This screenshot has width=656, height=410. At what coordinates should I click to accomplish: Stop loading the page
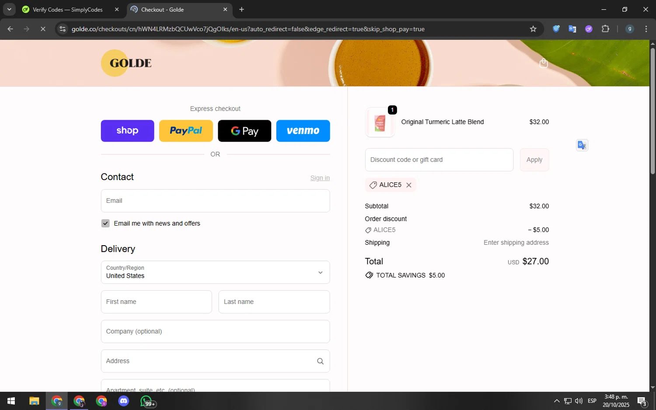(x=43, y=29)
